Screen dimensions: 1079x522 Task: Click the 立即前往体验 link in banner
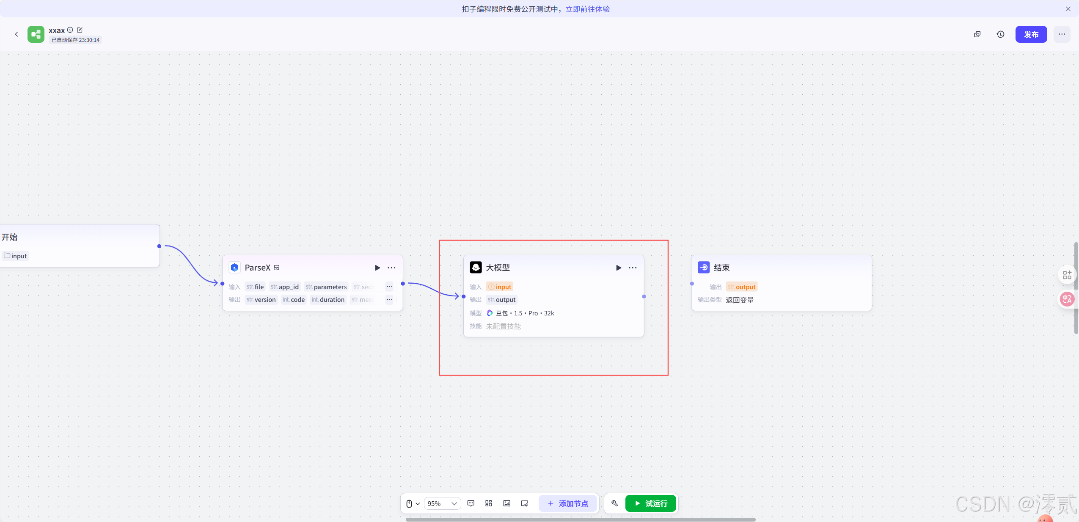[587, 9]
